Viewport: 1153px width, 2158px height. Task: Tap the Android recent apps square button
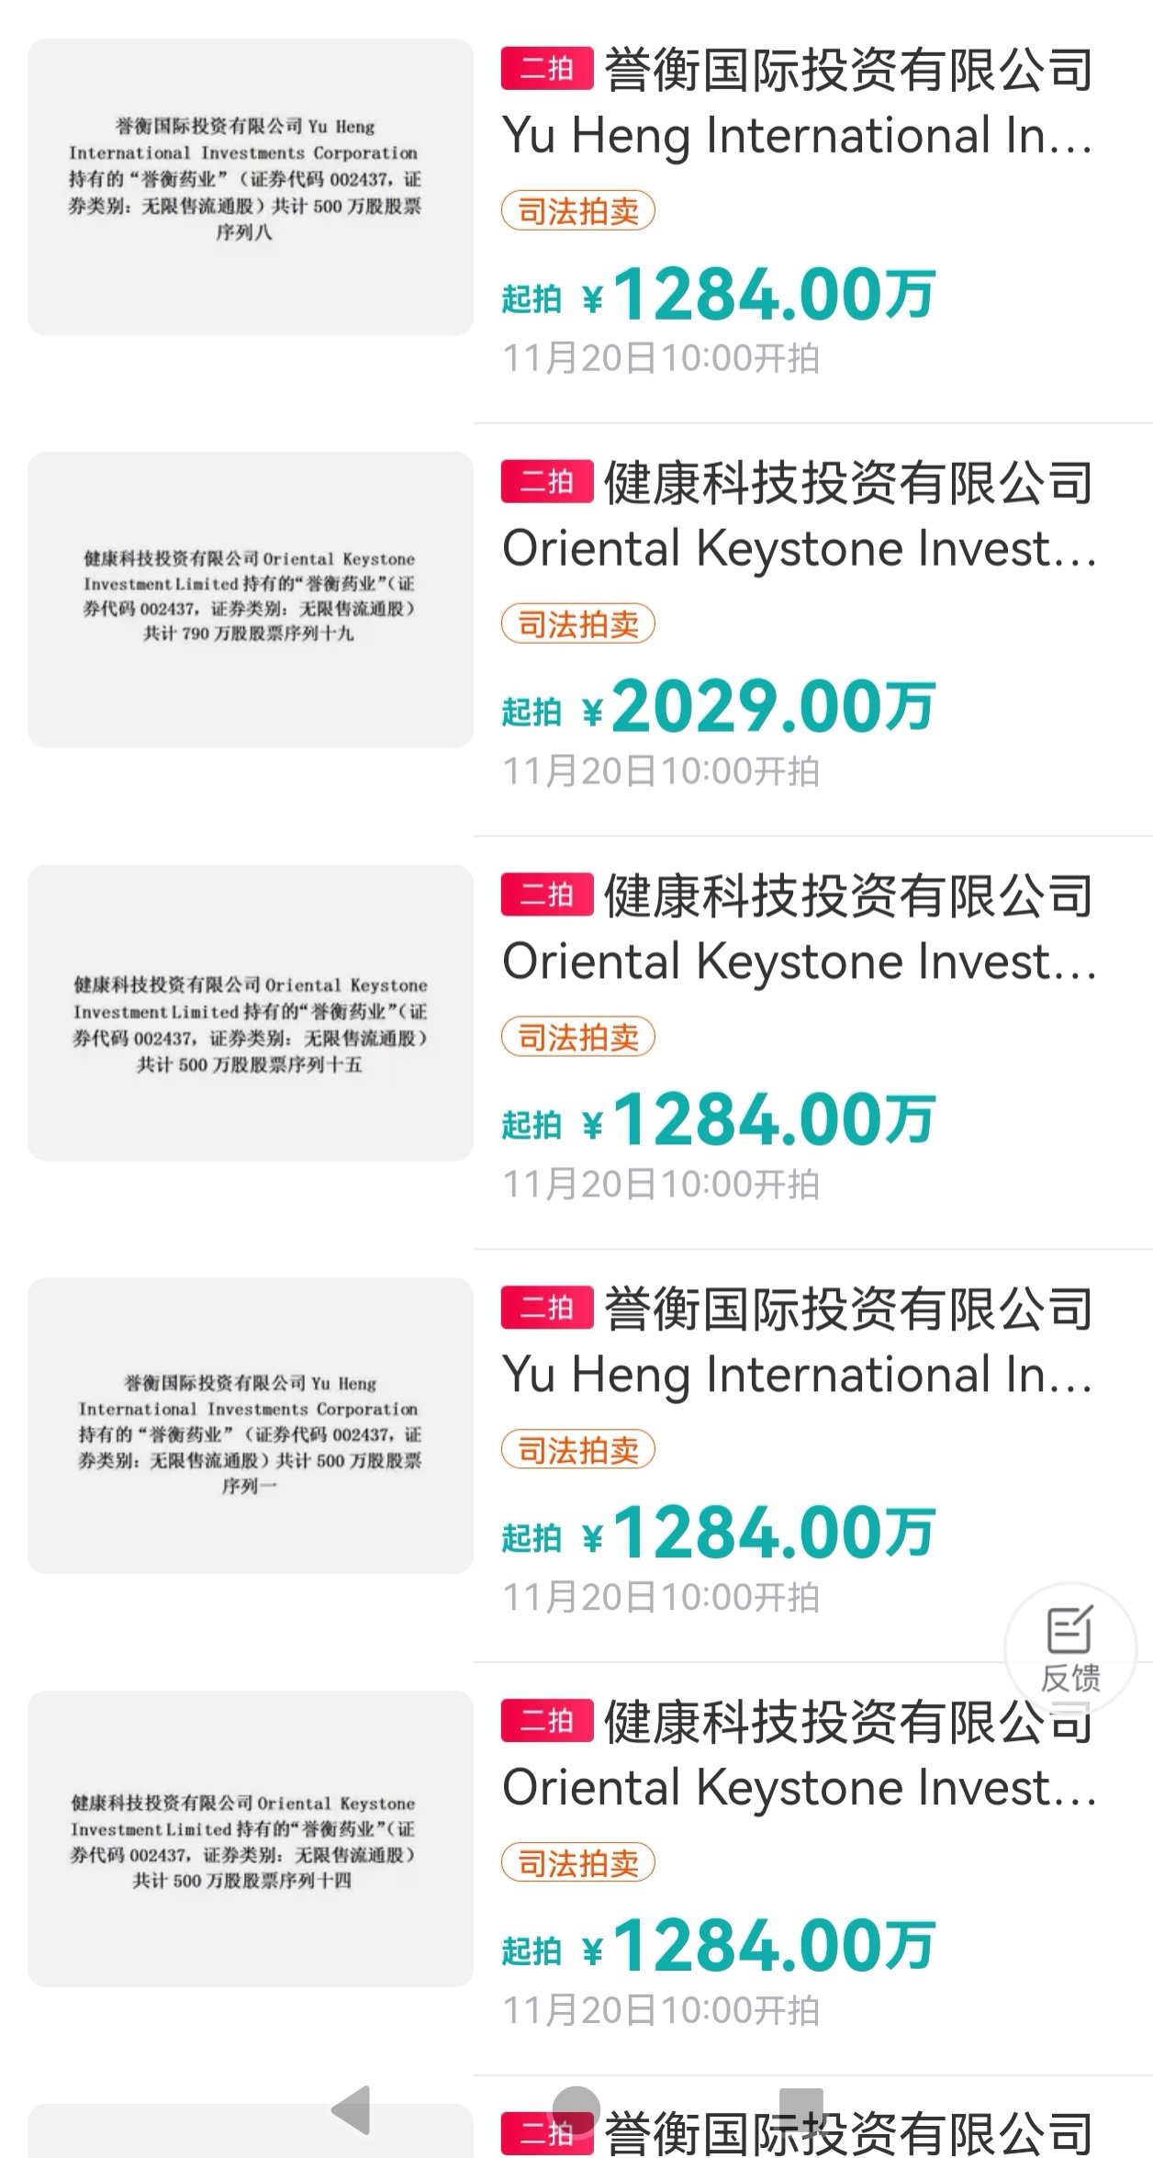pos(800,2109)
